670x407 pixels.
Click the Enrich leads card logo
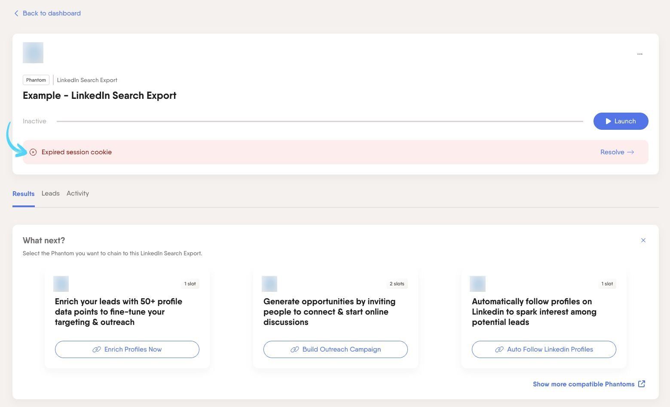click(61, 284)
